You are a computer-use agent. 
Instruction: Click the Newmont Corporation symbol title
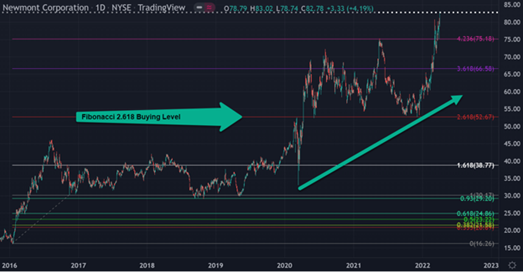(x=46, y=8)
